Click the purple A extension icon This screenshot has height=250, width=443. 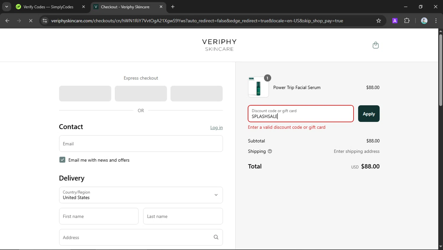point(395,21)
